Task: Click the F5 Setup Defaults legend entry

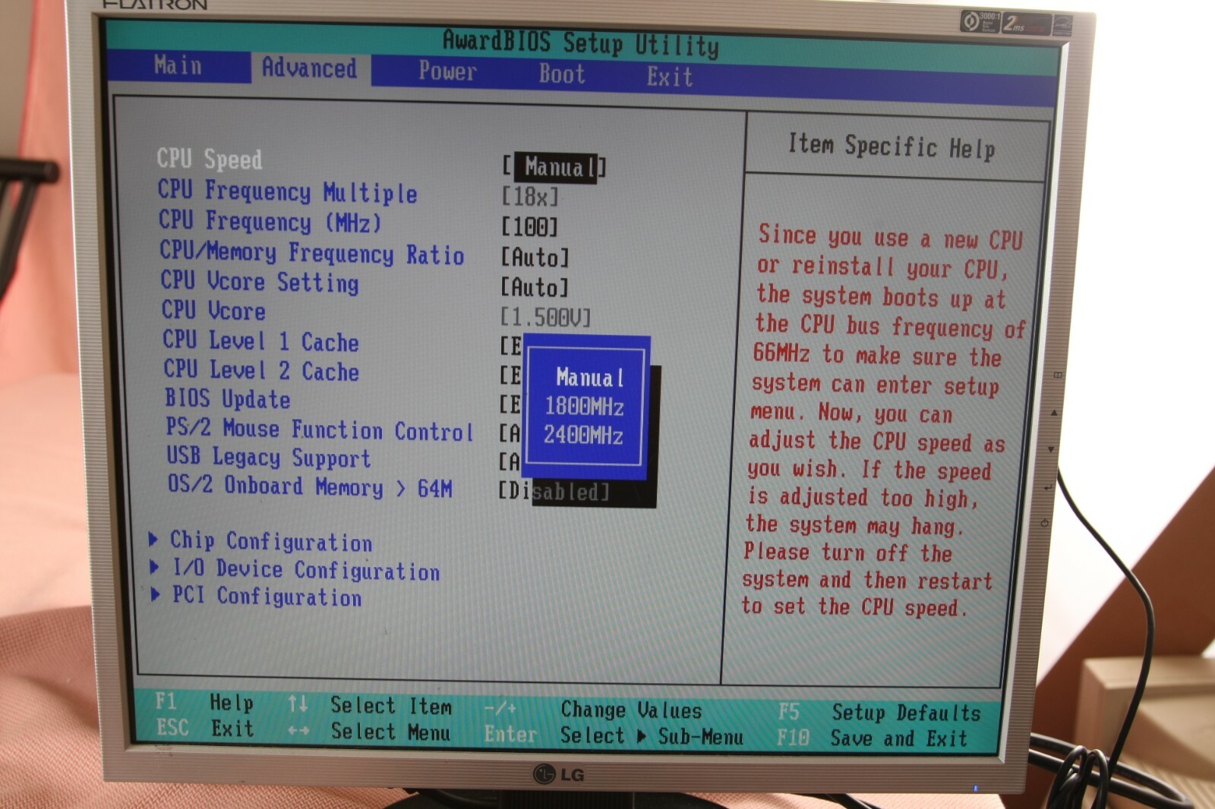Action: [x=879, y=713]
